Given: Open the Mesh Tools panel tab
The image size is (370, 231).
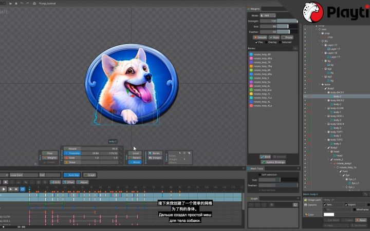Looking at the screenshot, I should click(x=255, y=168).
